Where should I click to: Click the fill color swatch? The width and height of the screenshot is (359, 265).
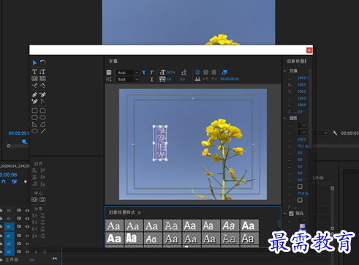coord(302,226)
